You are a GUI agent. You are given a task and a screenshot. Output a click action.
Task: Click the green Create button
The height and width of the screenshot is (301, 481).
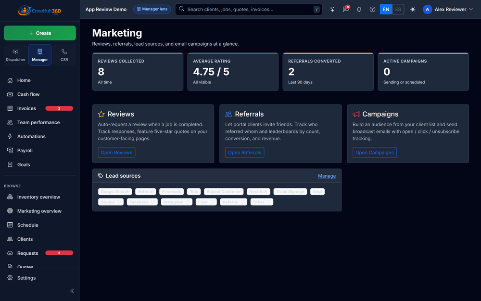coord(40,33)
